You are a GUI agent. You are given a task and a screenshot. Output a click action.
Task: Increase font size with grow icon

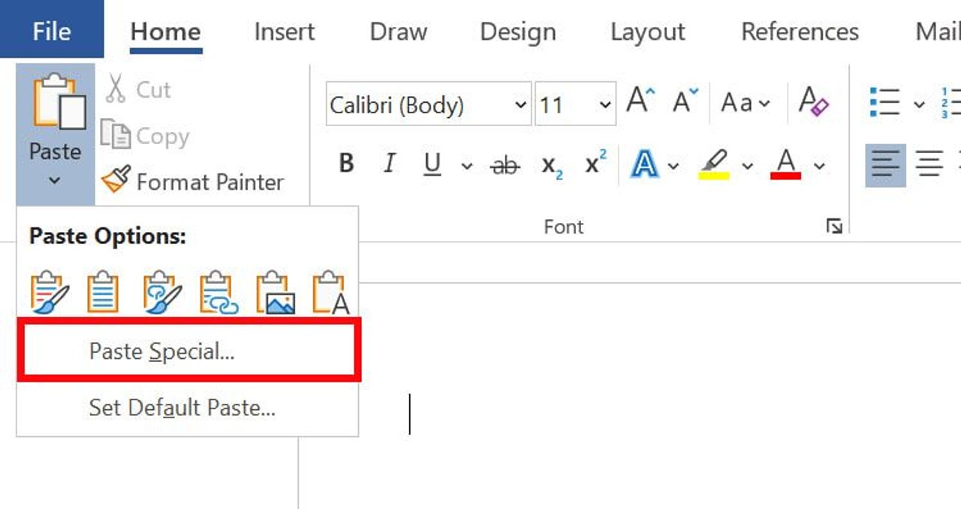coord(640,103)
